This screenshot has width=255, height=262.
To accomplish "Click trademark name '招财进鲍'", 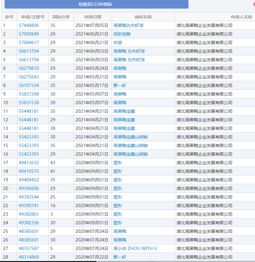I will click(122, 34).
